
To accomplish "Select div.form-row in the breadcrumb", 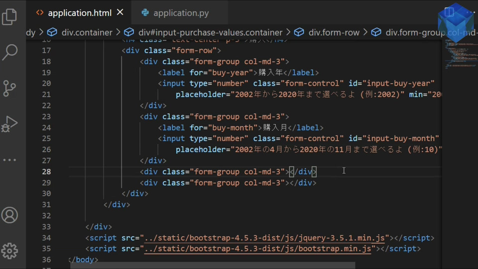I will tap(334, 32).
